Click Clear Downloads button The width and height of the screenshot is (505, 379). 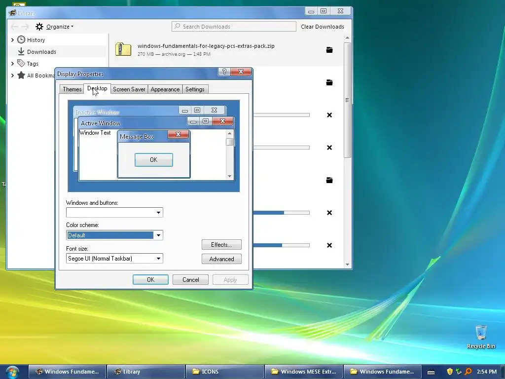click(x=323, y=27)
